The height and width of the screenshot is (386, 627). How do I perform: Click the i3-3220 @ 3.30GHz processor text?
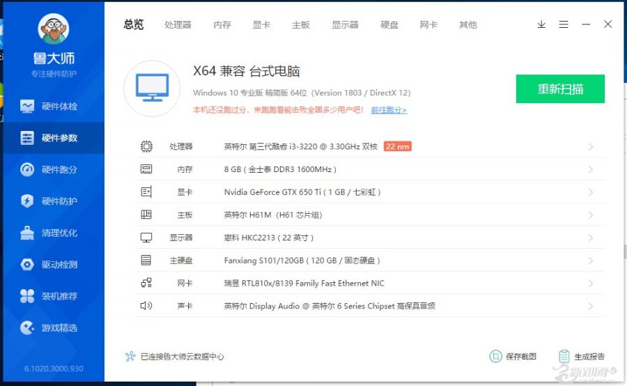(x=301, y=146)
